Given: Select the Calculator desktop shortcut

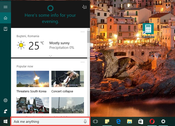Looking at the screenshot, I should (x=148, y=30).
